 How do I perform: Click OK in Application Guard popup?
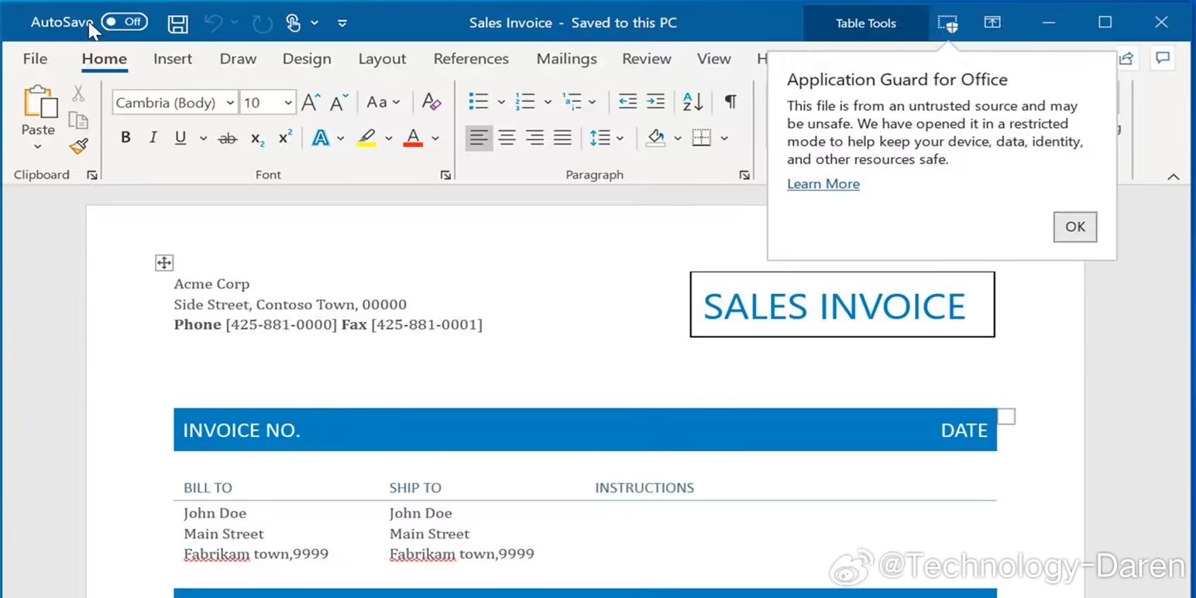[x=1074, y=227]
